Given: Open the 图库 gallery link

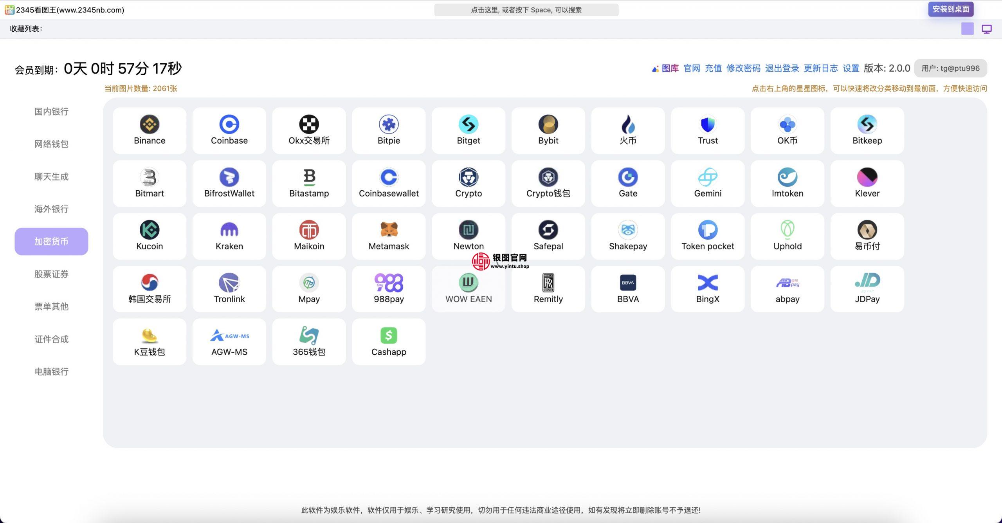Looking at the screenshot, I should [665, 69].
